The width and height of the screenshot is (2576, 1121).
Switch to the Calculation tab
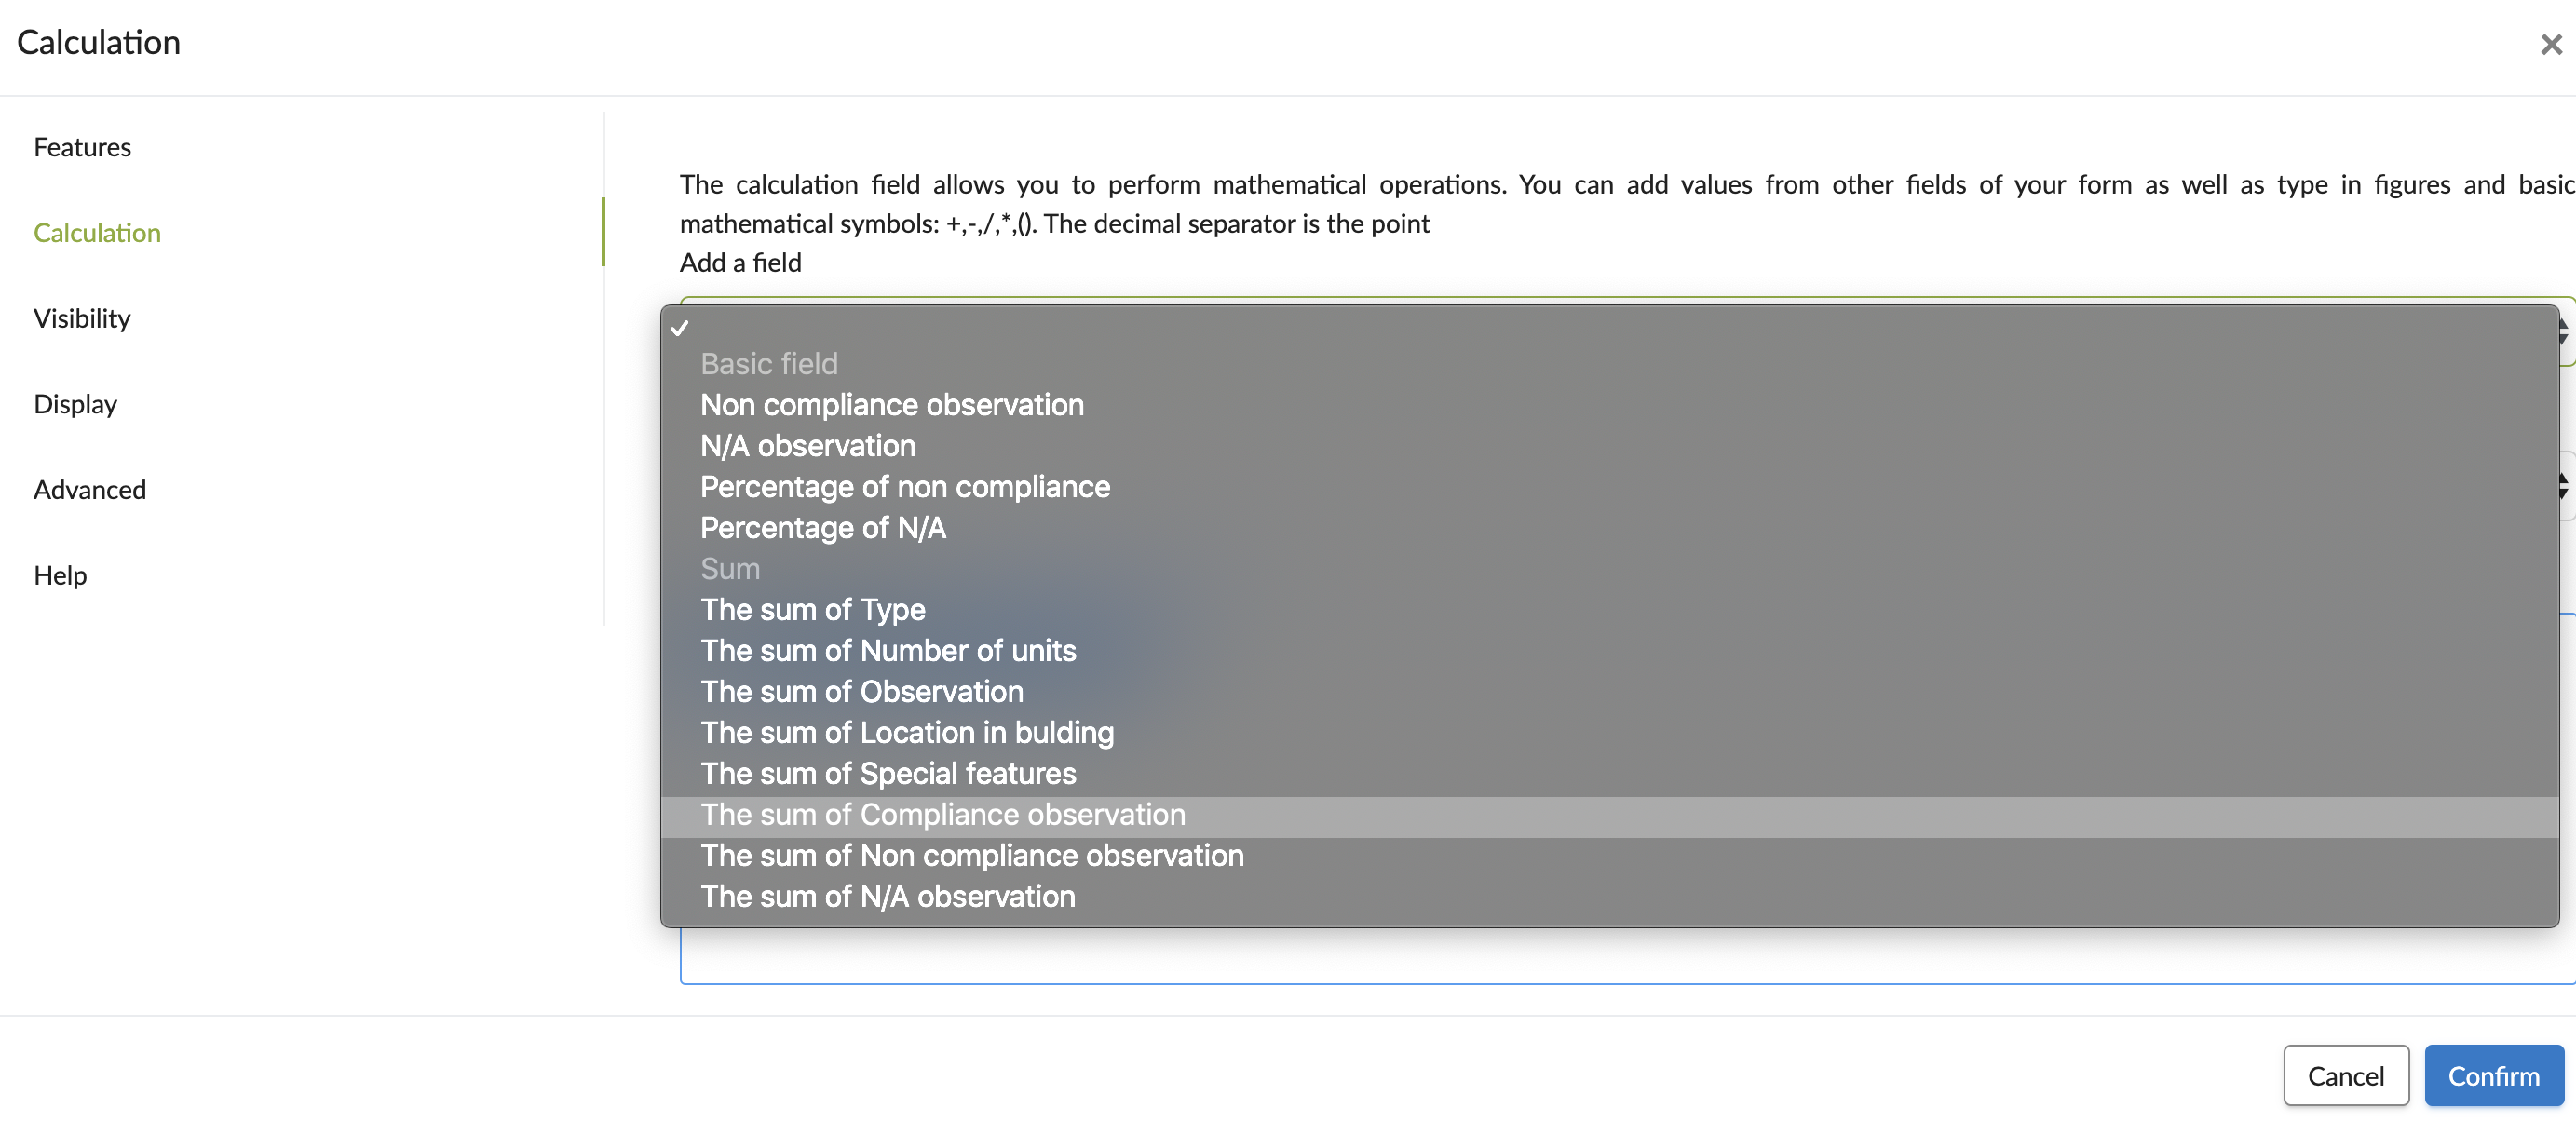97,233
